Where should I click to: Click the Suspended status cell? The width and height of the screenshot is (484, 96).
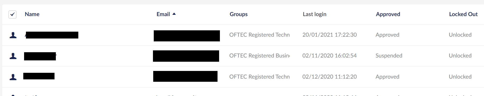(389, 56)
